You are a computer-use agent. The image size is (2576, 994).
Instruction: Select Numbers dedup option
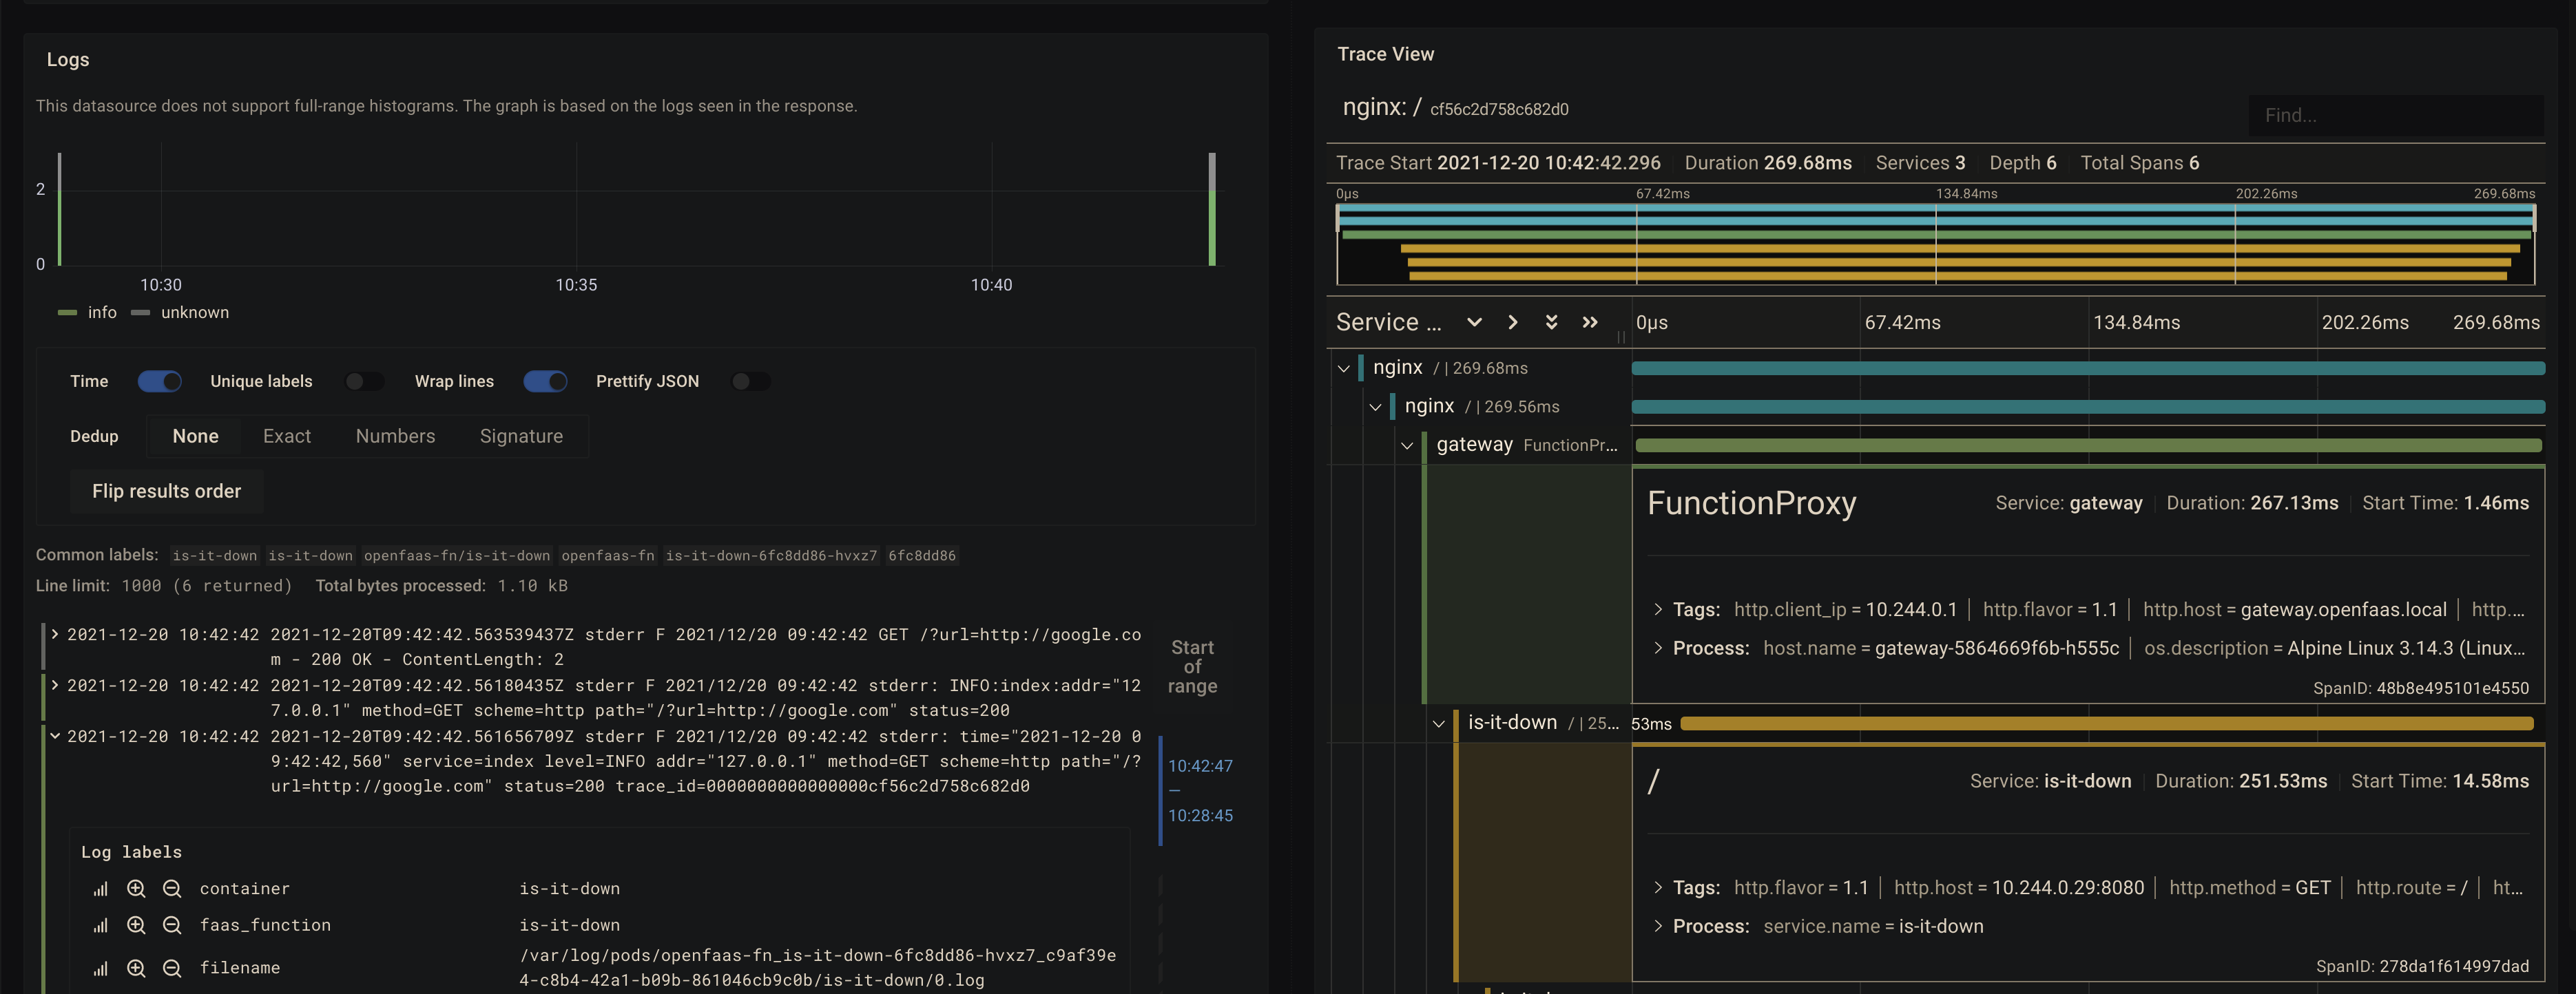395,436
